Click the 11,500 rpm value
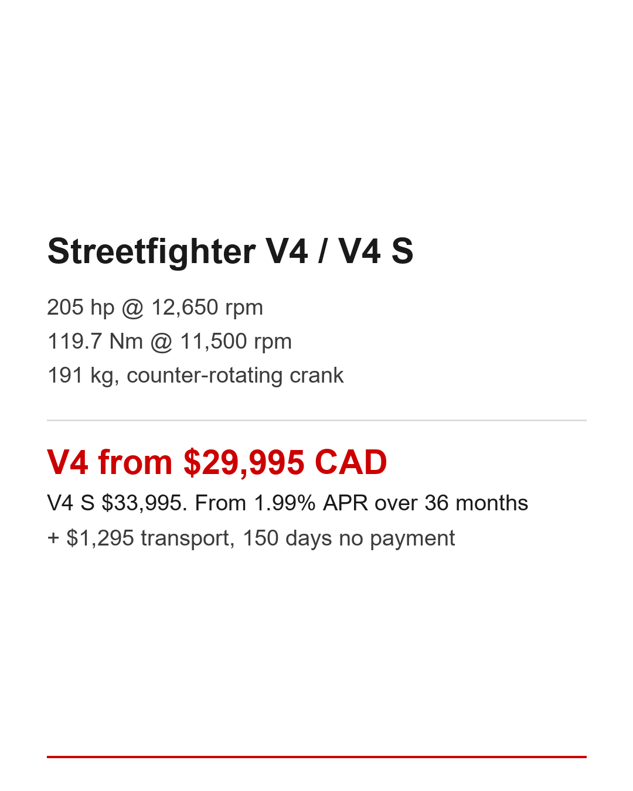Screen dimensions: 633x791 236,342
